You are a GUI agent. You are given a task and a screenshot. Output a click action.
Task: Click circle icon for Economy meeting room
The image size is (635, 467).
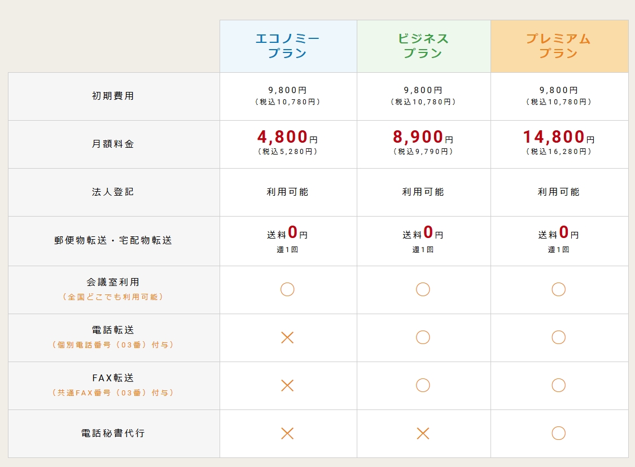click(x=287, y=289)
